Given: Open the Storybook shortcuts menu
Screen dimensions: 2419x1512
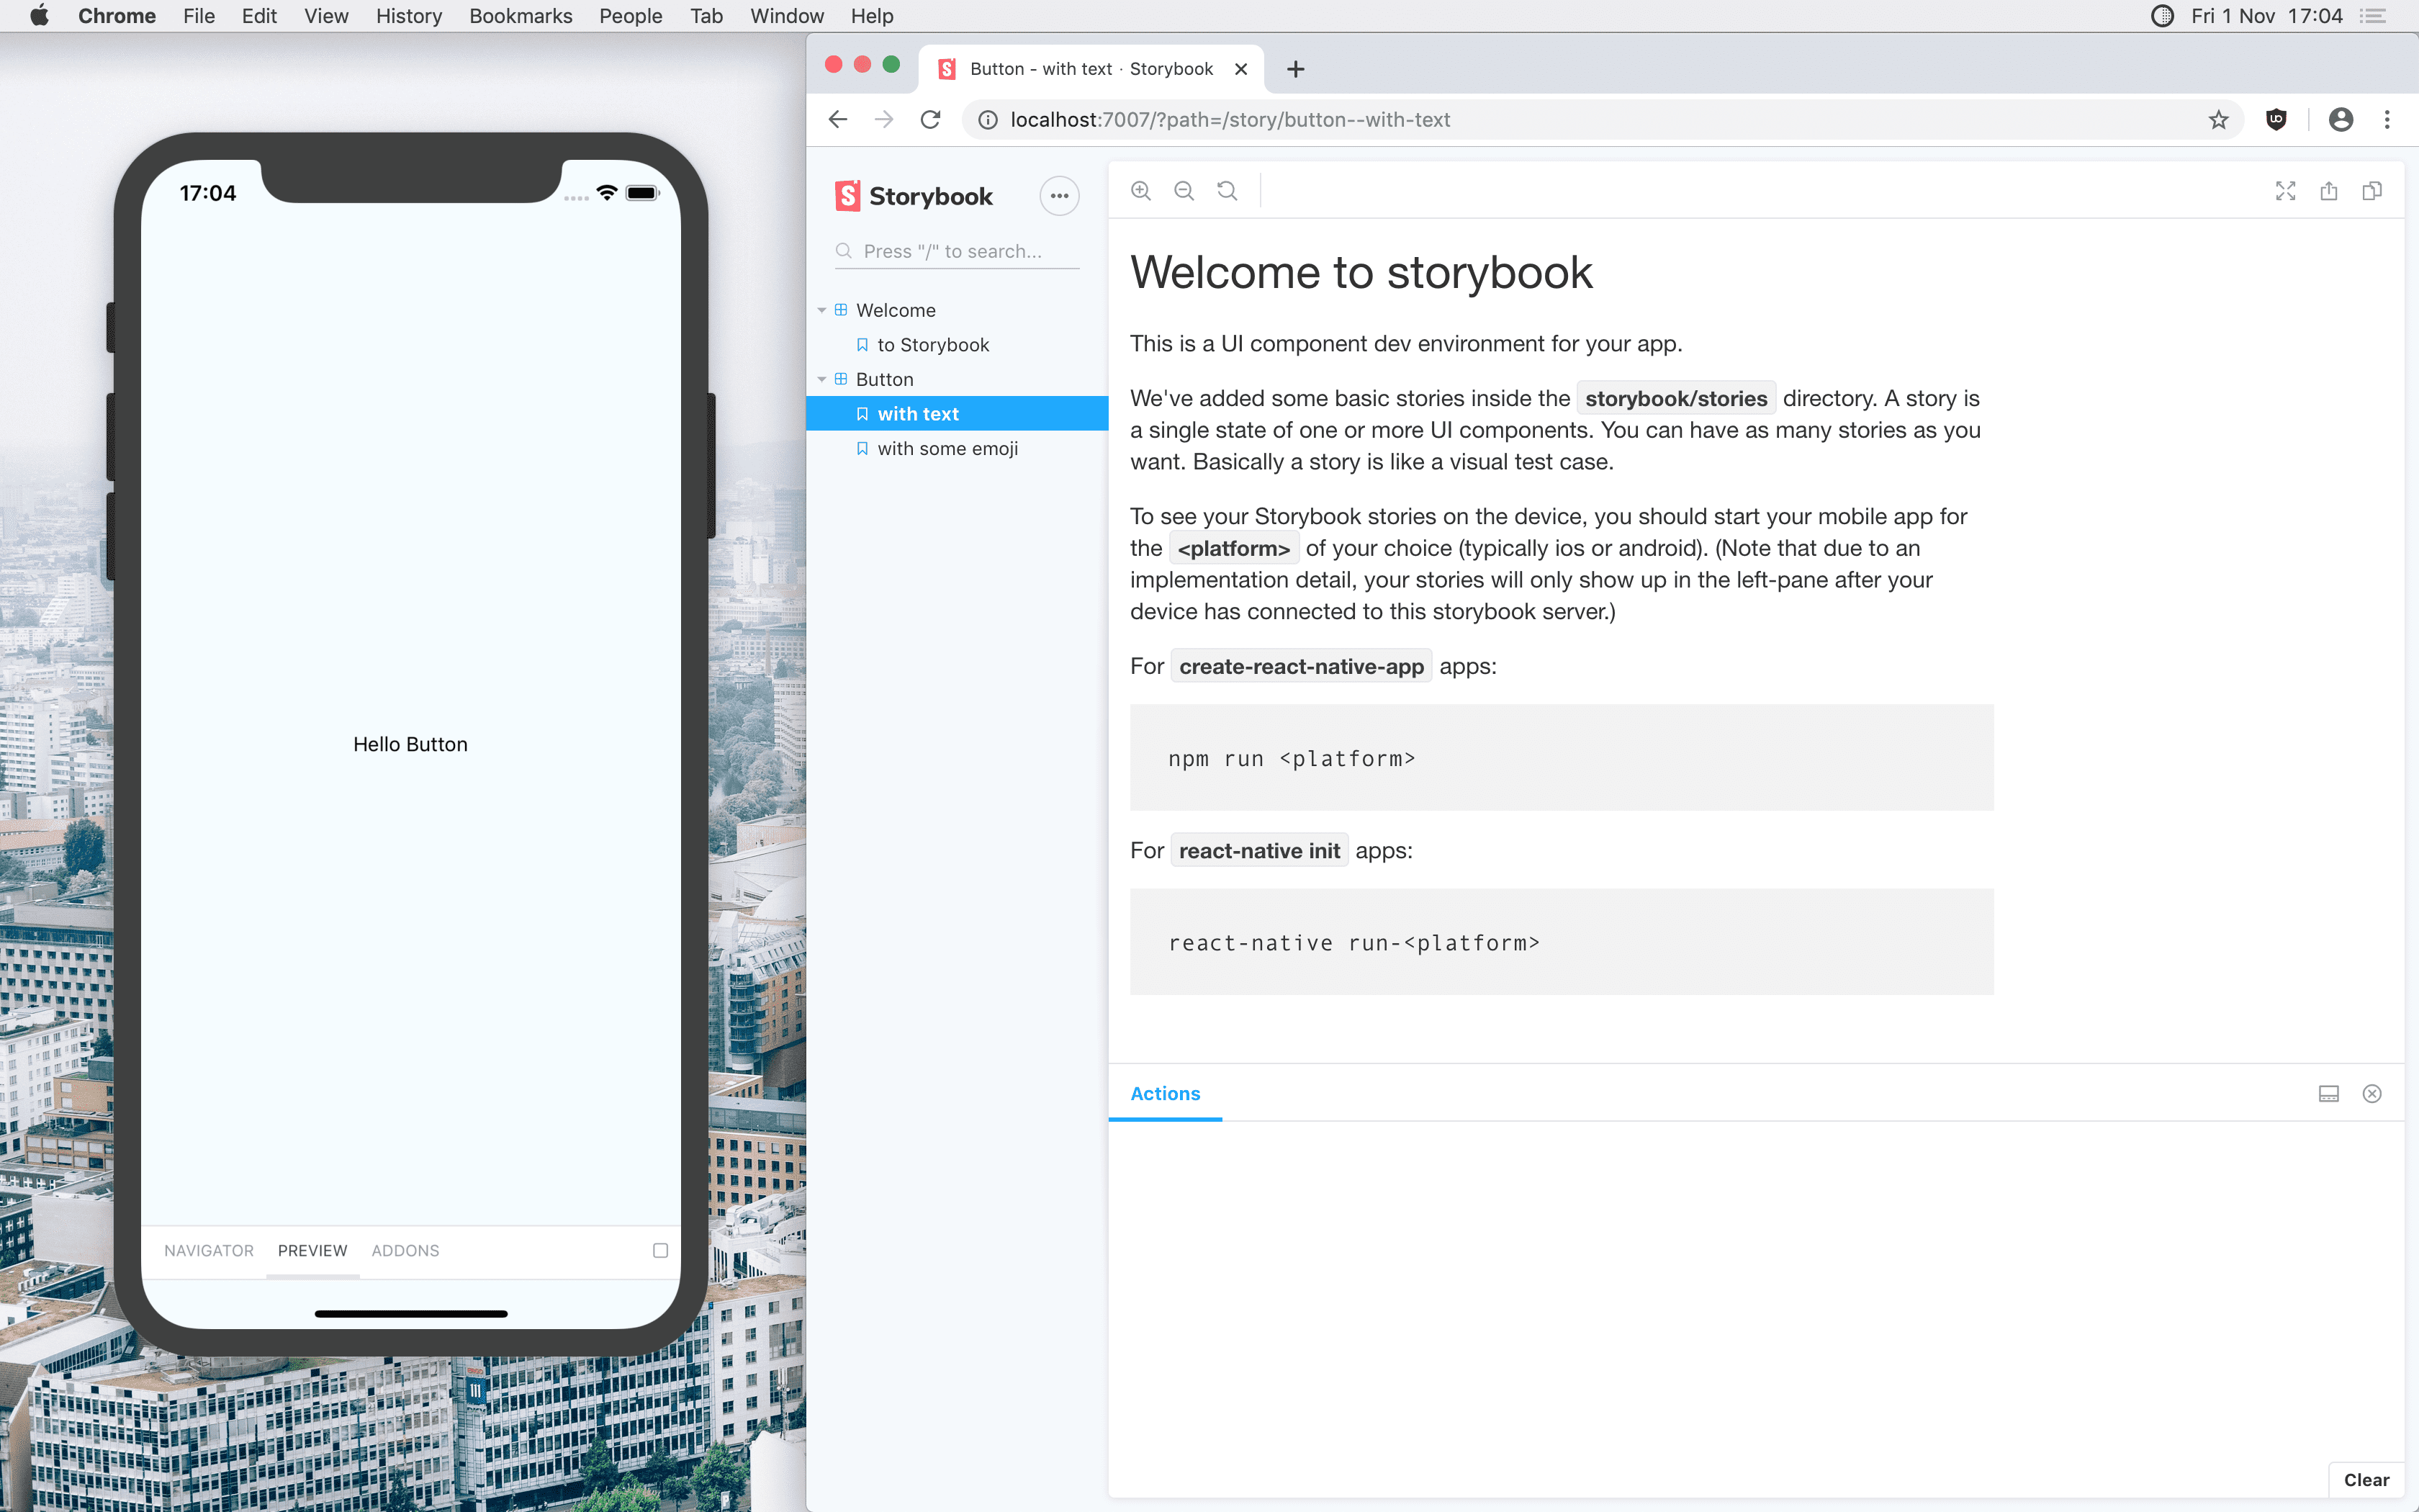Looking at the screenshot, I should pyautogui.click(x=1058, y=195).
